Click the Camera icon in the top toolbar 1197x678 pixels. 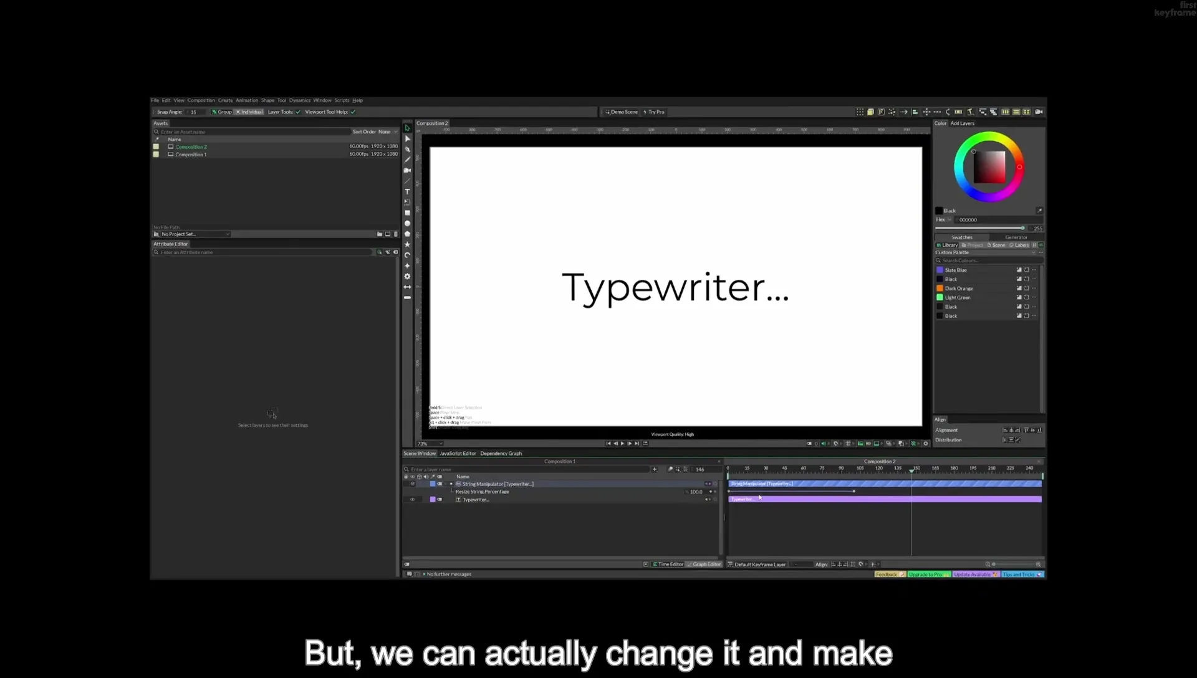(x=1039, y=112)
